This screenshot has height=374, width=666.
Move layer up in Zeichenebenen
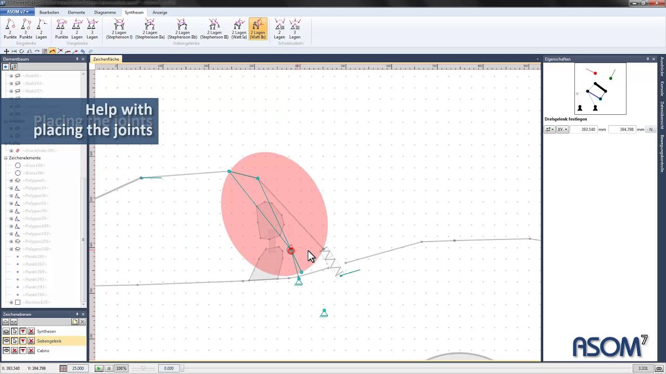coord(6,322)
